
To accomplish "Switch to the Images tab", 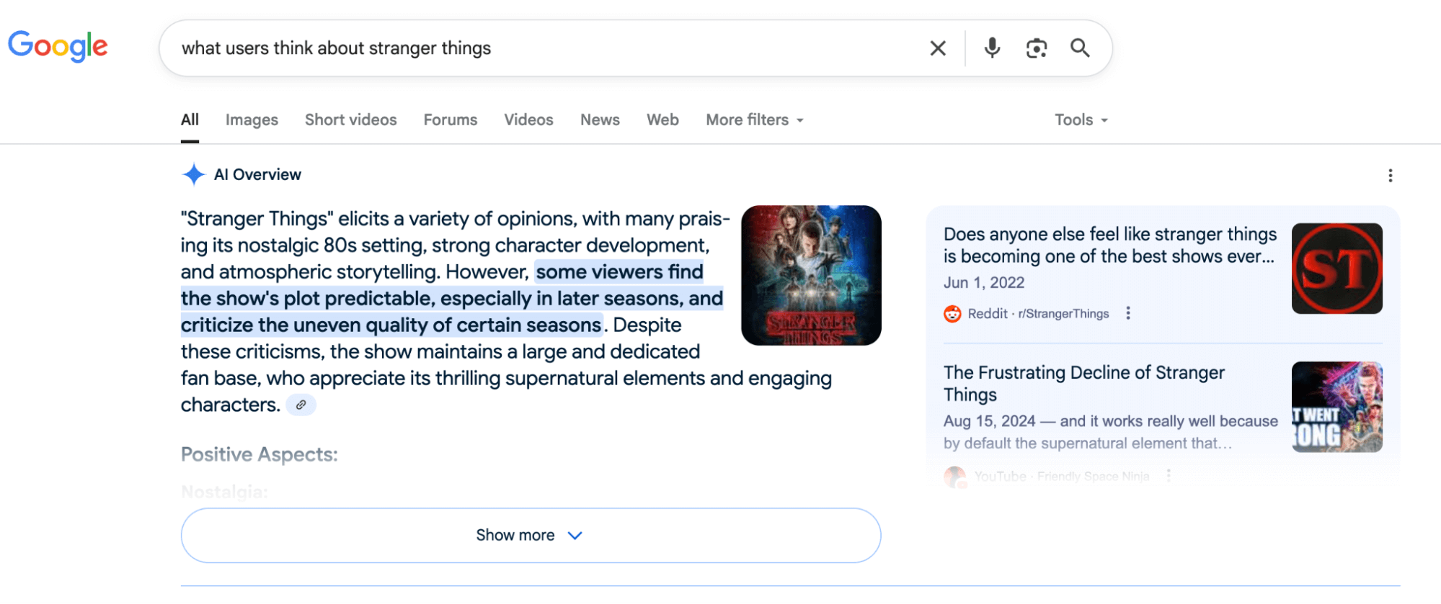I will point(252,120).
